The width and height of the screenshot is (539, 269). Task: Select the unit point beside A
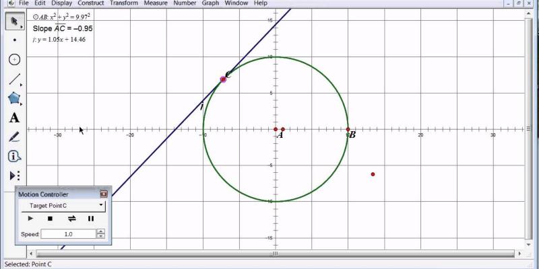282,129
